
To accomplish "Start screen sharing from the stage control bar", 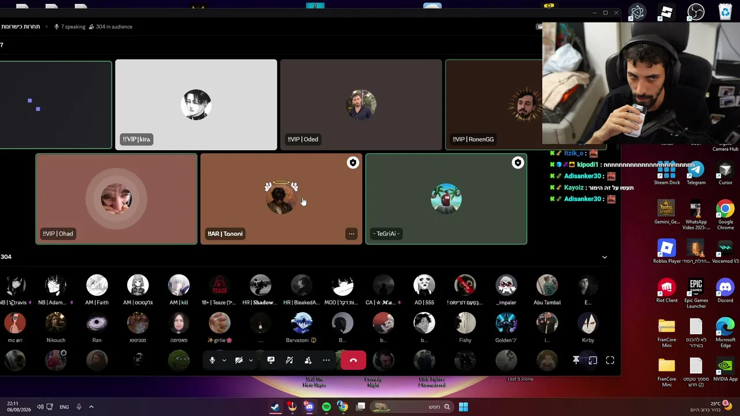I will coord(271,361).
